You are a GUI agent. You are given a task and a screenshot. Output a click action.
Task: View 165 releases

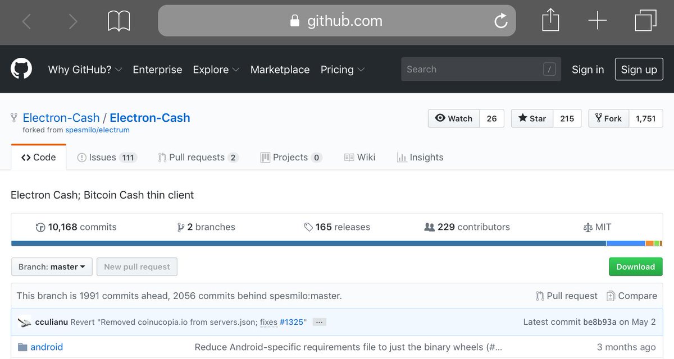pos(337,227)
